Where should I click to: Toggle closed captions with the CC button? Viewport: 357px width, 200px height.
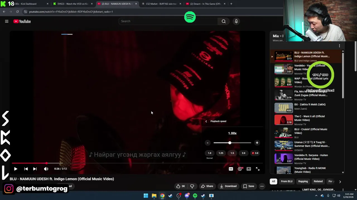point(231,169)
